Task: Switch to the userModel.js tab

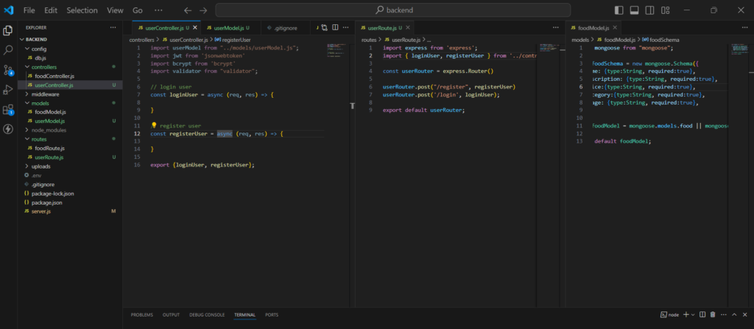Action: pos(228,27)
